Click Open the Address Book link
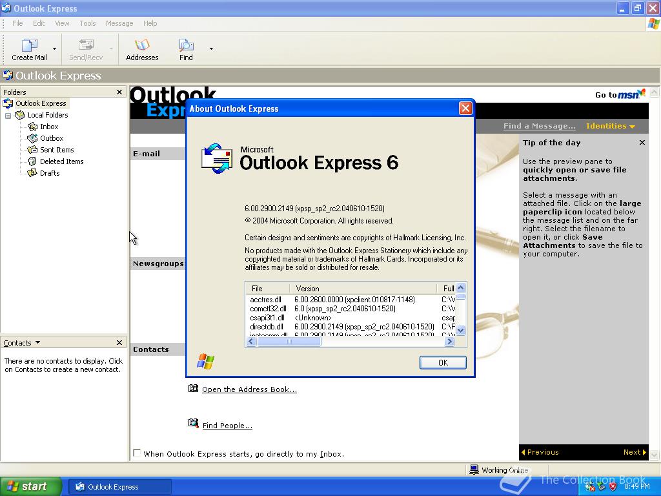 [x=250, y=389]
